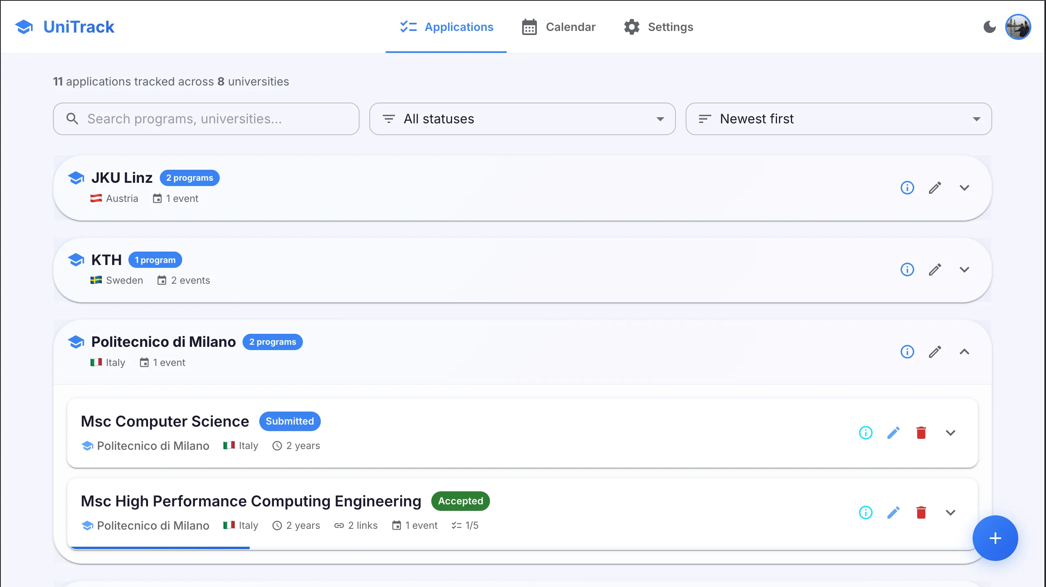1046x587 pixels.
Task: Open the All statuses filter dropdown
Action: pyautogui.click(x=522, y=119)
